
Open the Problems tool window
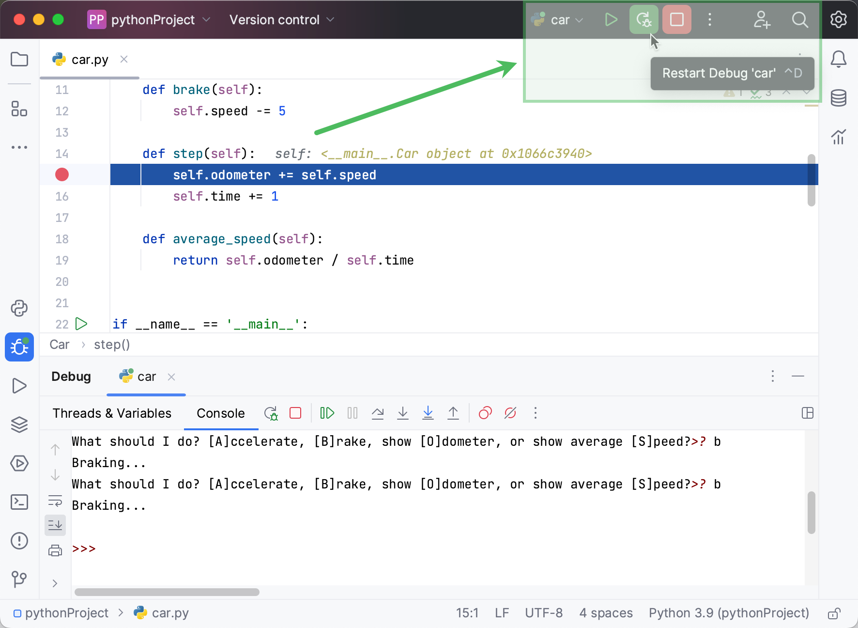point(19,541)
